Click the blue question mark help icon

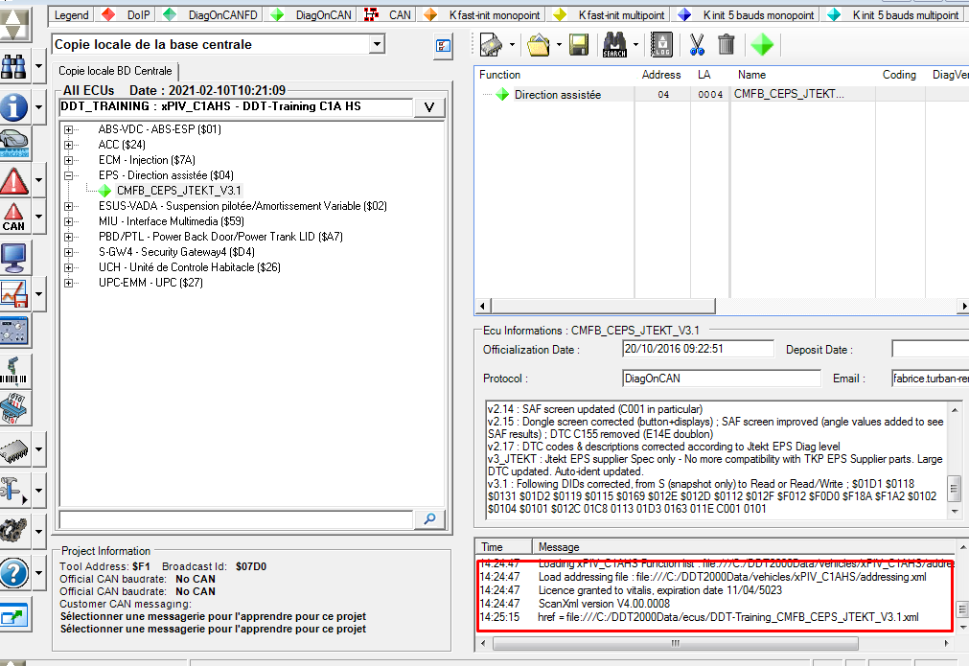(x=14, y=574)
